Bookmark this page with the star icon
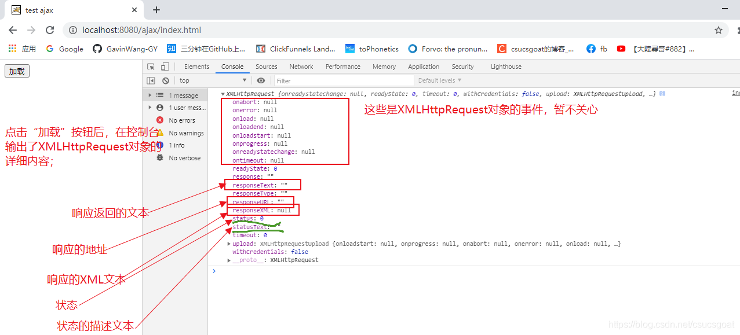 [719, 30]
